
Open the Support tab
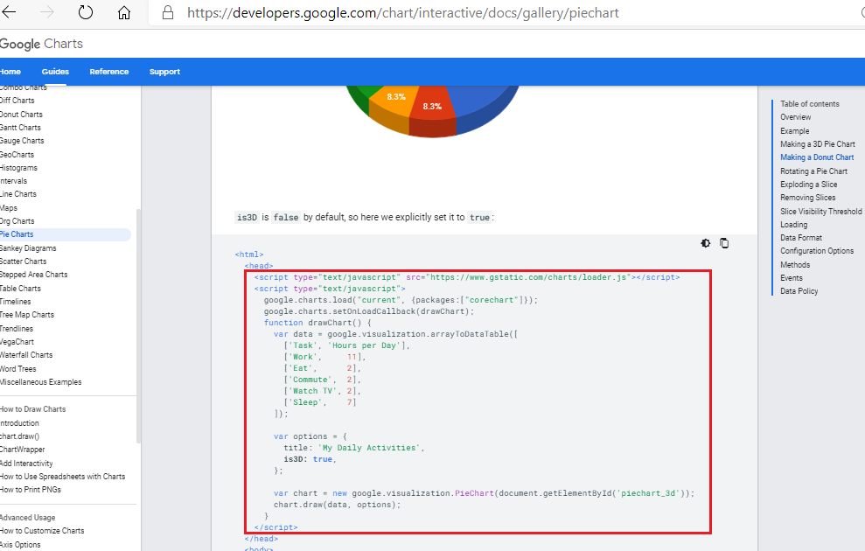click(164, 73)
